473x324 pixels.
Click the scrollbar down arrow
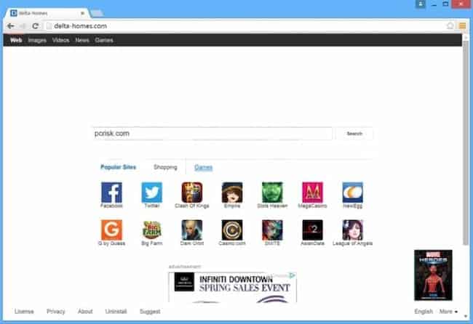pos(466,316)
